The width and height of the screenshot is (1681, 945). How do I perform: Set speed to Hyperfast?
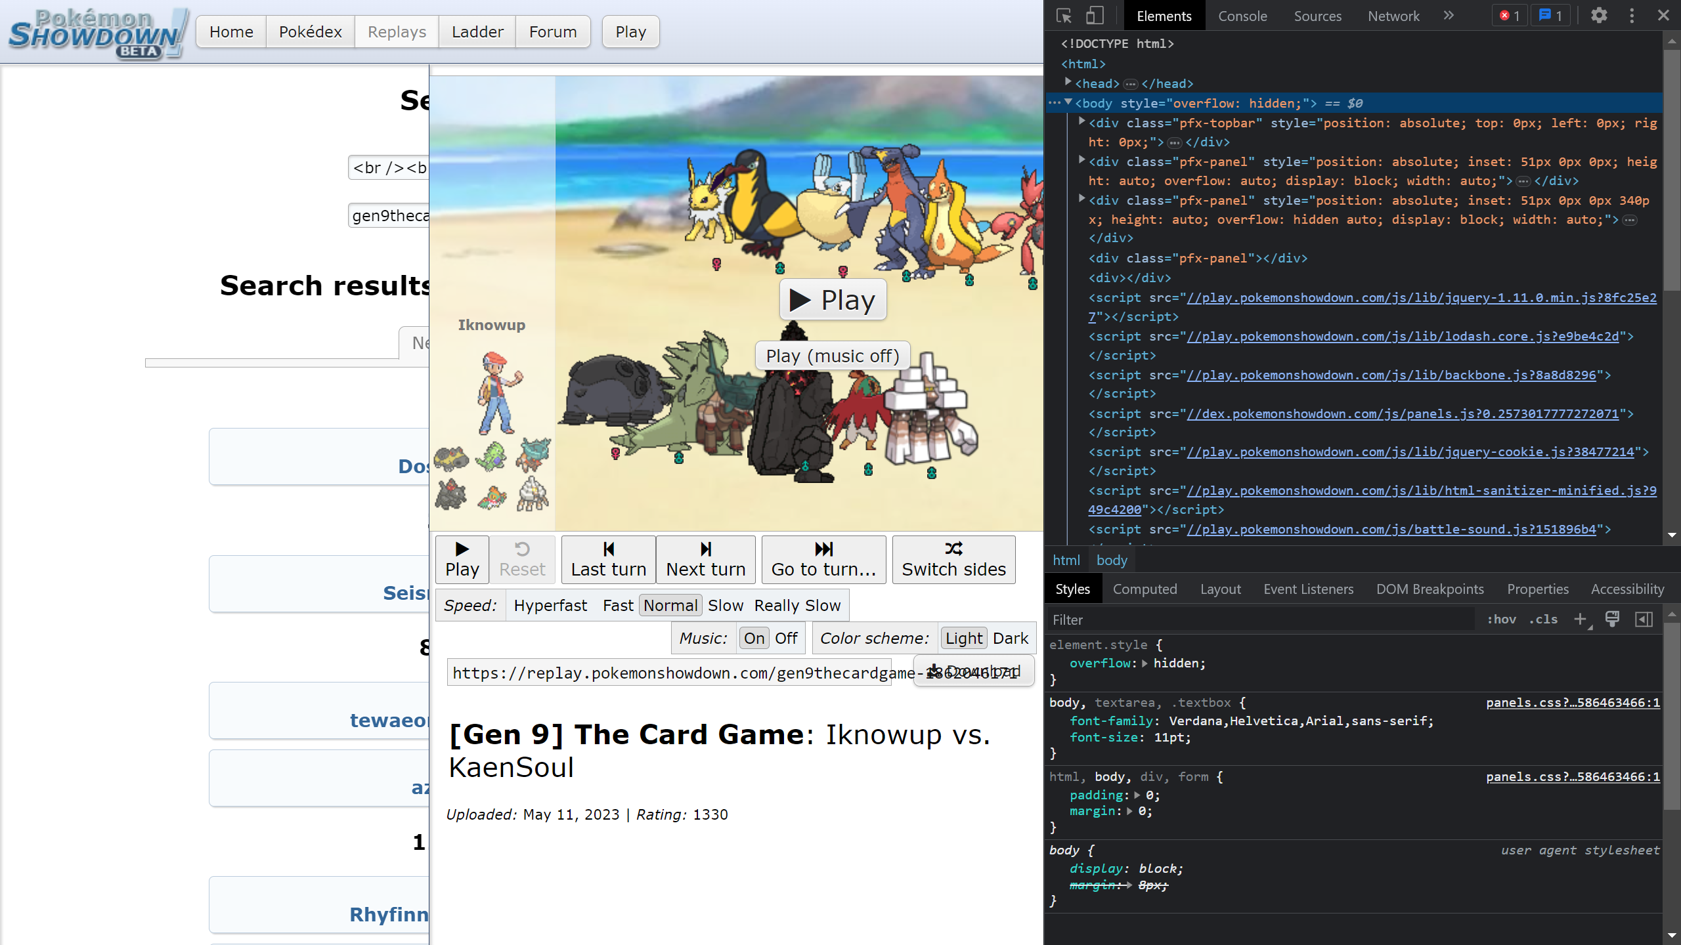[x=550, y=605]
